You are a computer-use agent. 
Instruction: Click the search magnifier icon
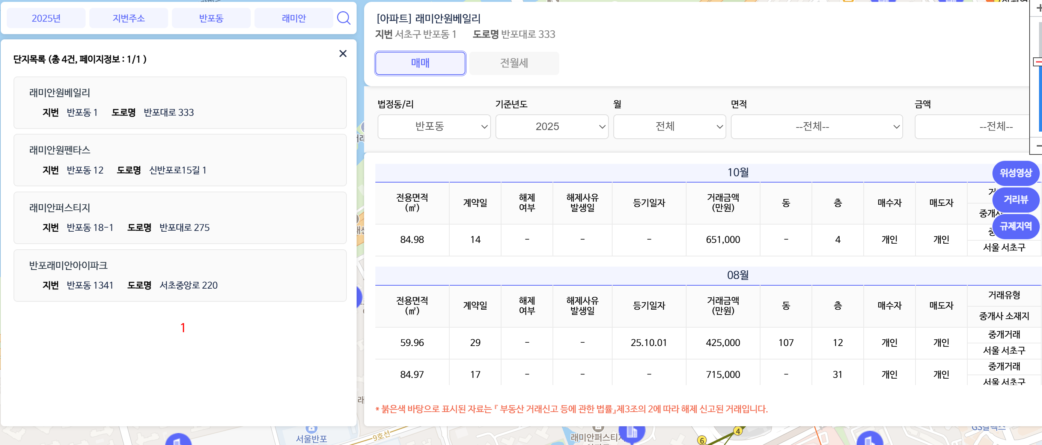tap(343, 18)
